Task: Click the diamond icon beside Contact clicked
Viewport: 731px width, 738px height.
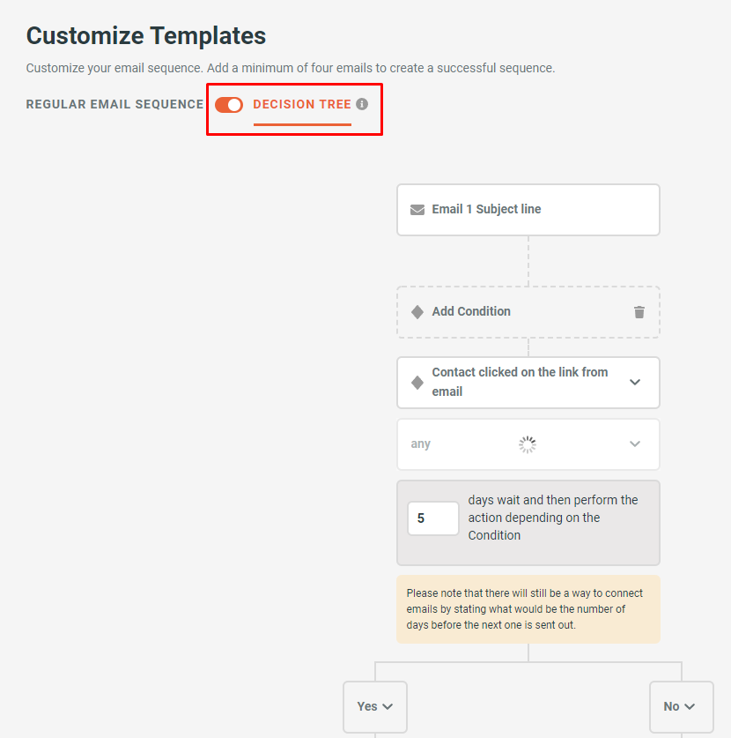Action: pyautogui.click(x=417, y=383)
